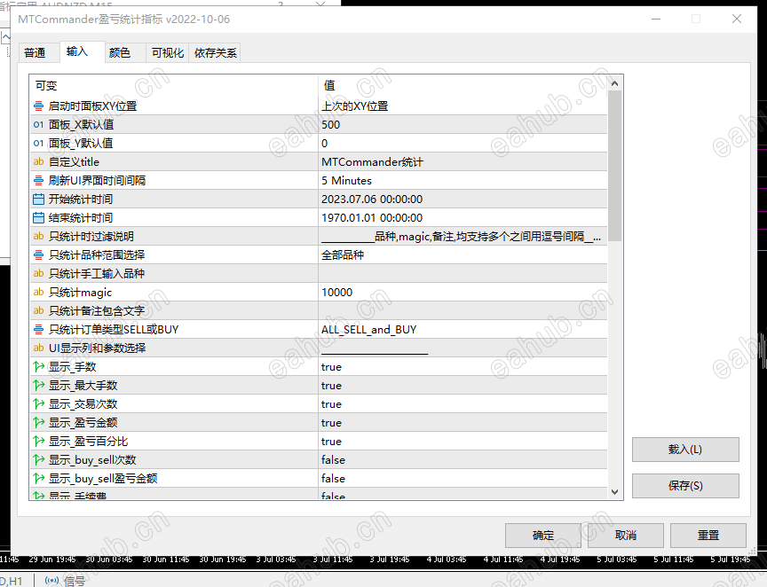This screenshot has width=767, height=587.
Task: Confirm settings with the 确定 button
Action: click(543, 536)
